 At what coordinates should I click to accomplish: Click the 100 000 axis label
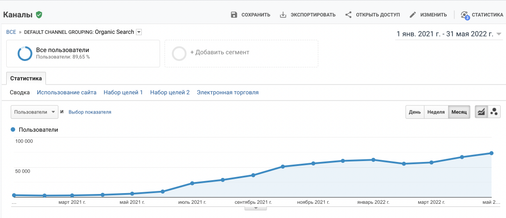[24, 141]
